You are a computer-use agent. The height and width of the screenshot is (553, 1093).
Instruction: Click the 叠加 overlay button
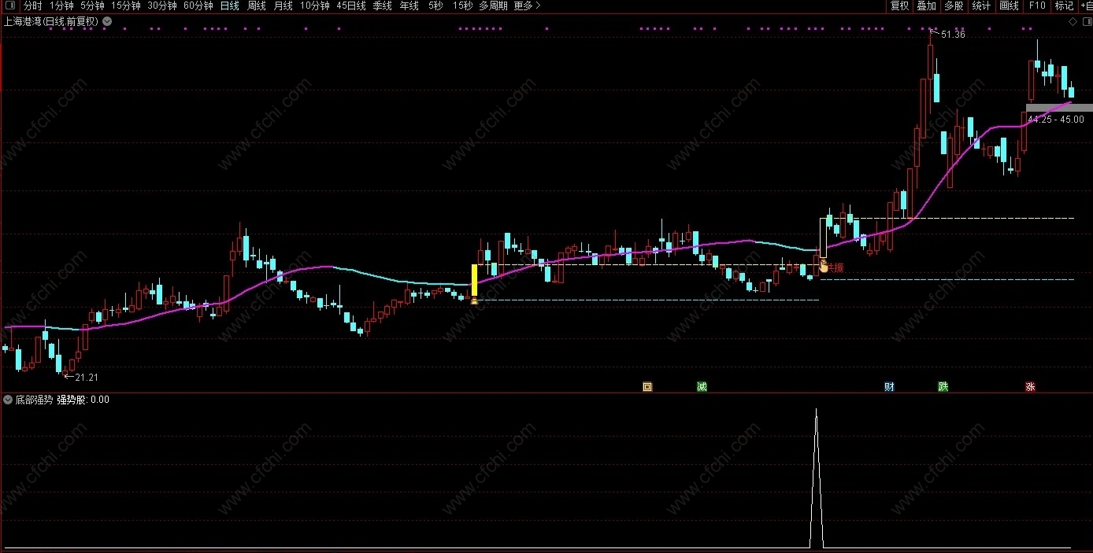[926, 6]
